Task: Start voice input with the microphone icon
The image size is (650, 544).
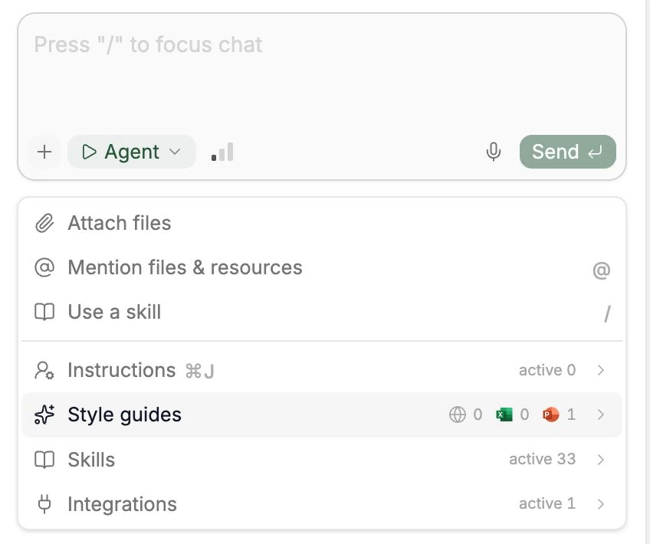Action: coord(493,152)
